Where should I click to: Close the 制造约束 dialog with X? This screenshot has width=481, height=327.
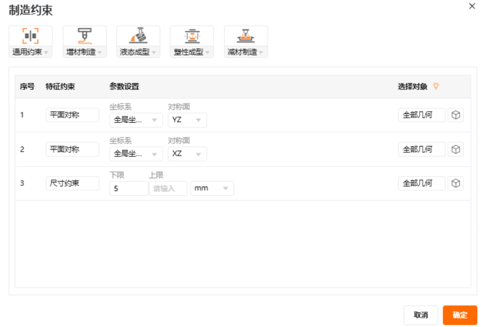472,6
